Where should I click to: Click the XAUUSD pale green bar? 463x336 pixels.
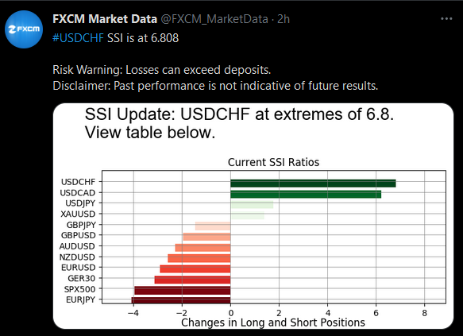tap(248, 215)
